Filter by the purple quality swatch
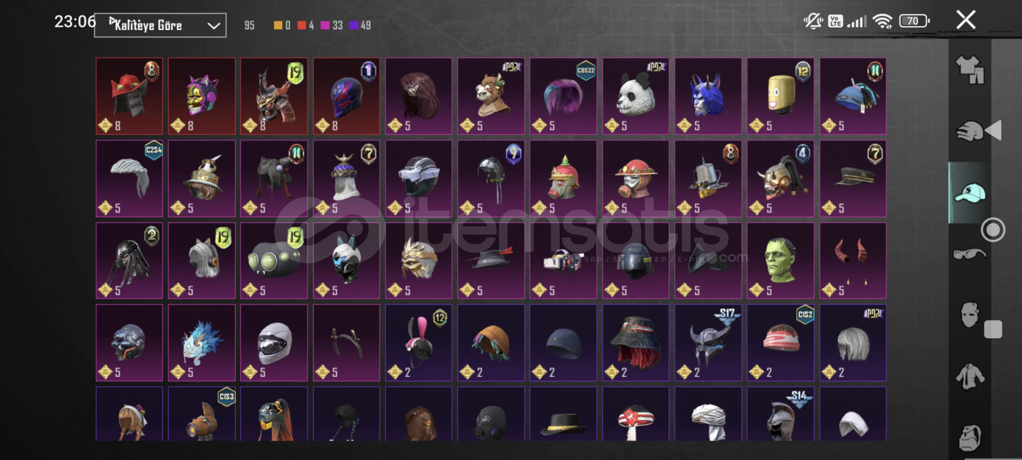Viewport: 1022px width, 460px height. (x=354, y=26)
